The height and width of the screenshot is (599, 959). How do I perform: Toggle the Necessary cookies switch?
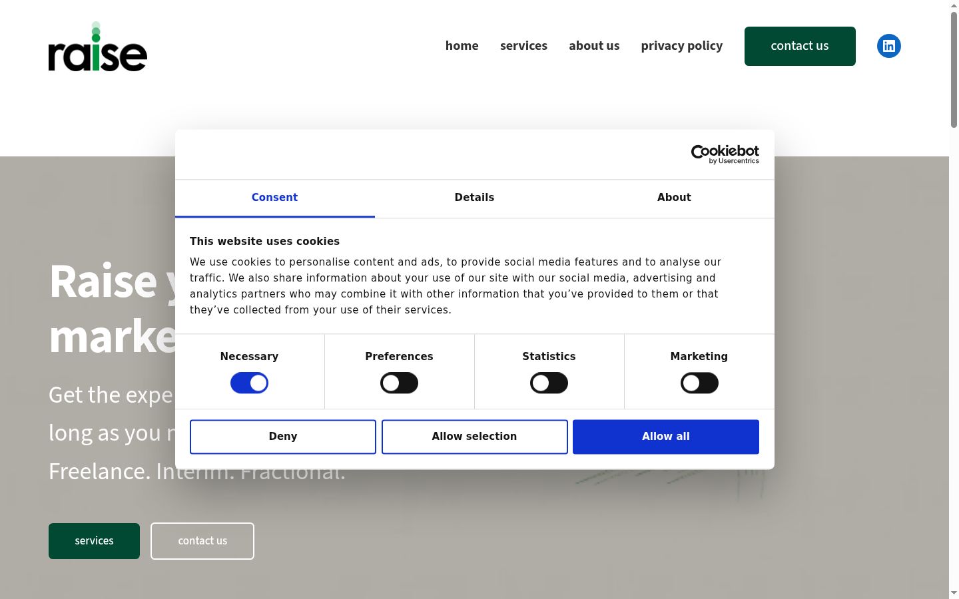point(249,383)
